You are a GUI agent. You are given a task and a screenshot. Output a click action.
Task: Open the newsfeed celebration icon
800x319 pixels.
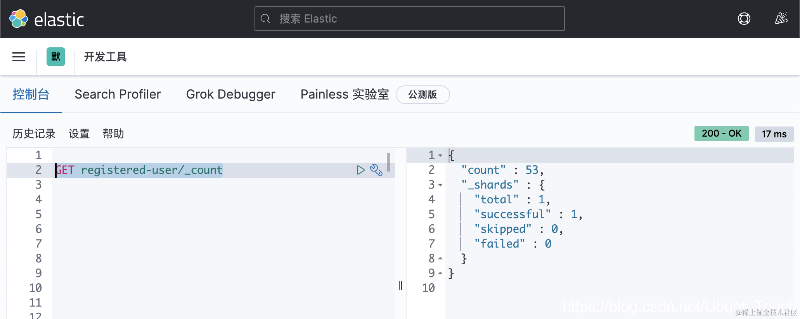[781, 19]
